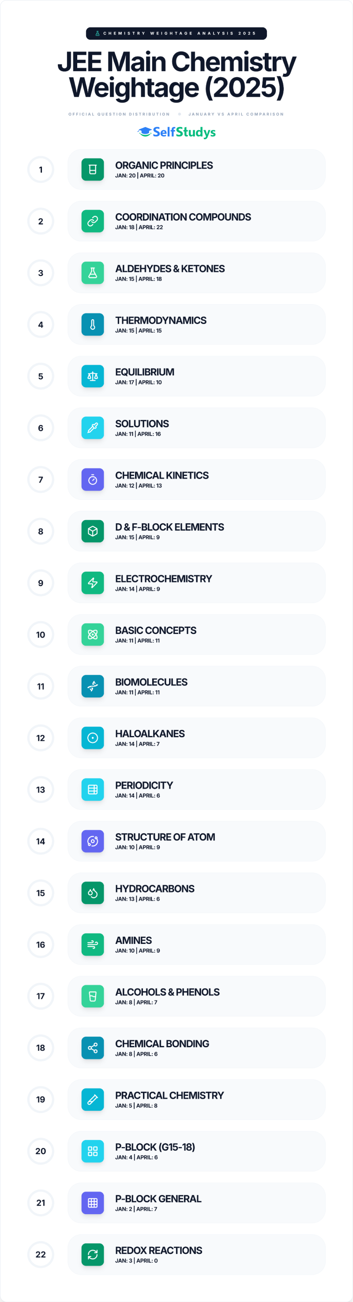This screenshot has width=353, height=1302.
Task: Click the rank number 12 circle
Action: pyautogui.click(x=41, y=738)
